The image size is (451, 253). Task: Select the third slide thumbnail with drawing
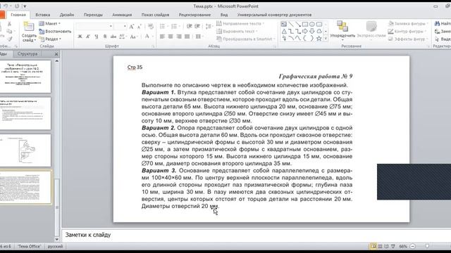(25, 150)
